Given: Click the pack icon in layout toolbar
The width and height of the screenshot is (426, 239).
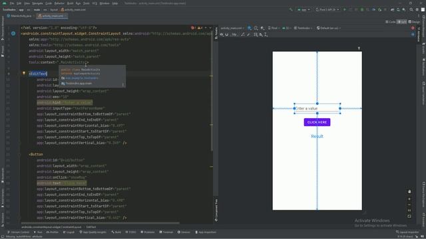Looking at the screenshot, I should pos(256,35).
